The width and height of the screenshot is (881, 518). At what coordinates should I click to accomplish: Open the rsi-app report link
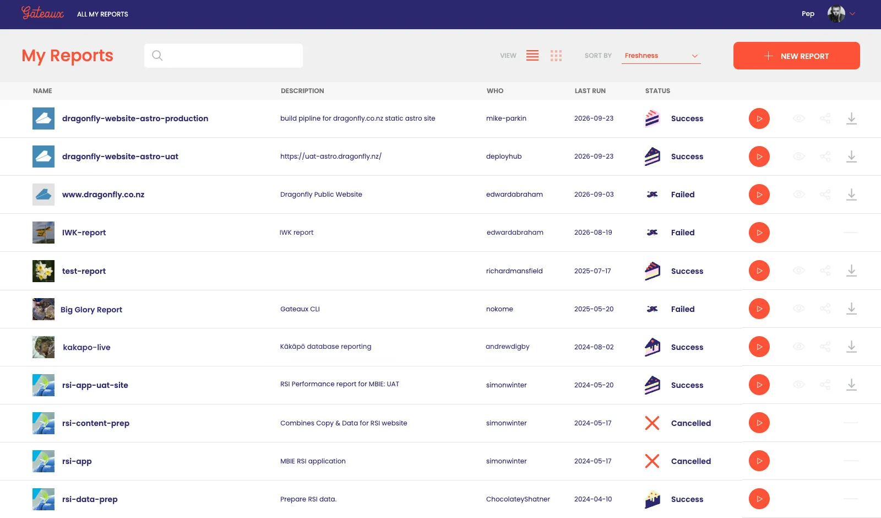(77, 461)
